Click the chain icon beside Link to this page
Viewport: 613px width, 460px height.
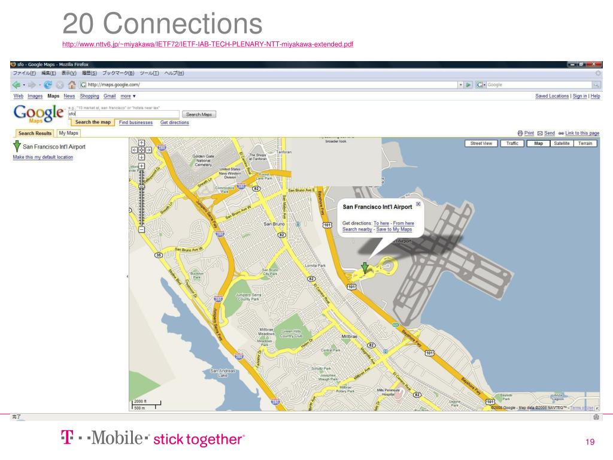pos(561,133)
